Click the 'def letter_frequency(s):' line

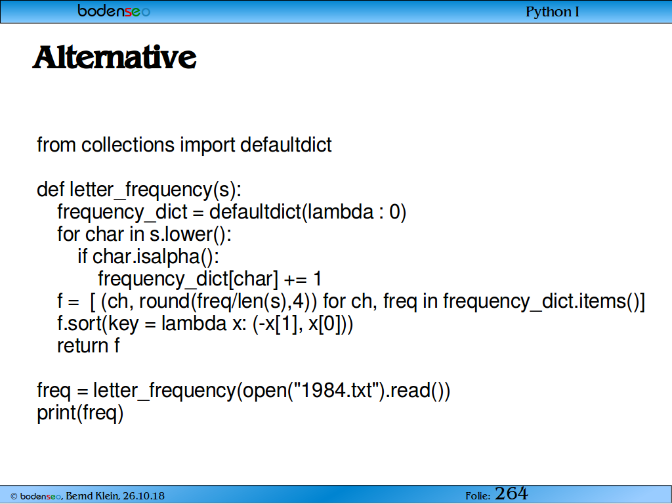(139, 190)
